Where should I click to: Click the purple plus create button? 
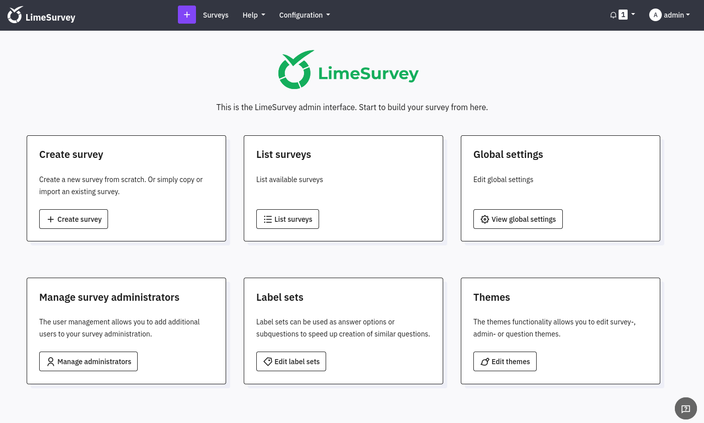[x=187, y=15]
